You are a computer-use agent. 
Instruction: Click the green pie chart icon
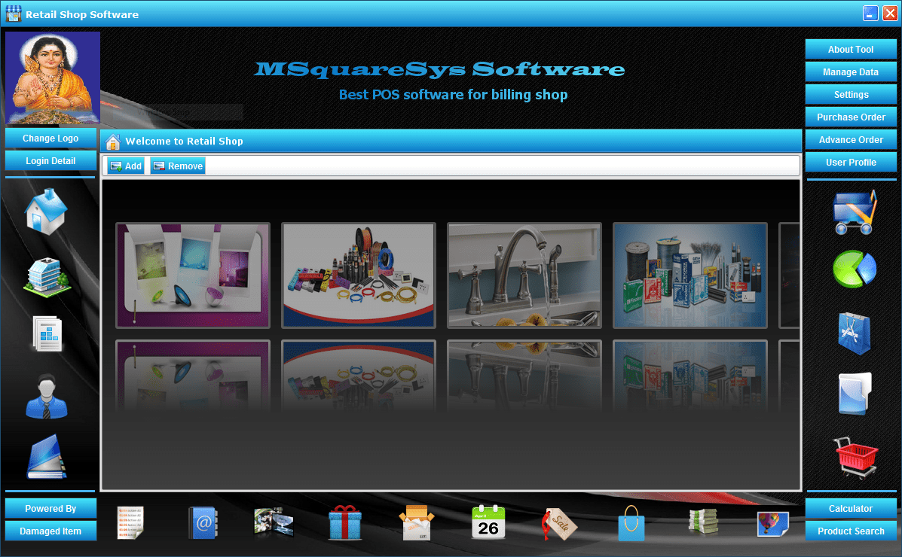click(855, 269)
